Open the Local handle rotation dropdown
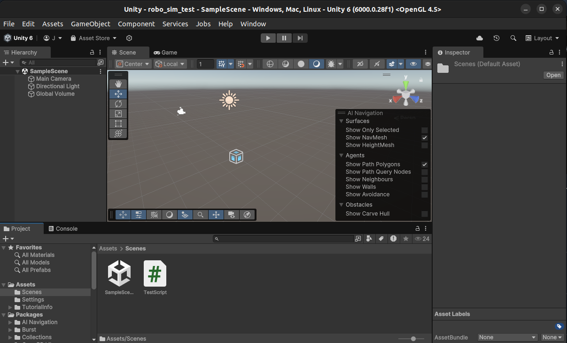Screen dimensions: 567x343 tap(170, 63)
